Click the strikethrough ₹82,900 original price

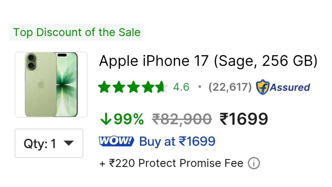(182, 119)
